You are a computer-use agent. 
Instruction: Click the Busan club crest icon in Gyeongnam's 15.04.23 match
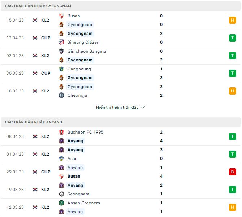61,16
